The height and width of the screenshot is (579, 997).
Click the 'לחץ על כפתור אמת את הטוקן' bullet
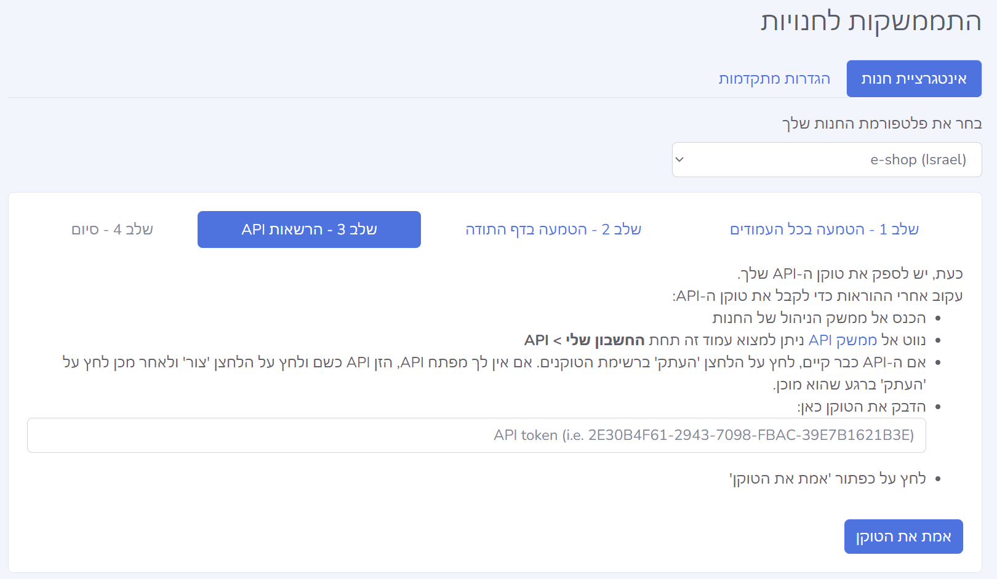coord(827,479)
